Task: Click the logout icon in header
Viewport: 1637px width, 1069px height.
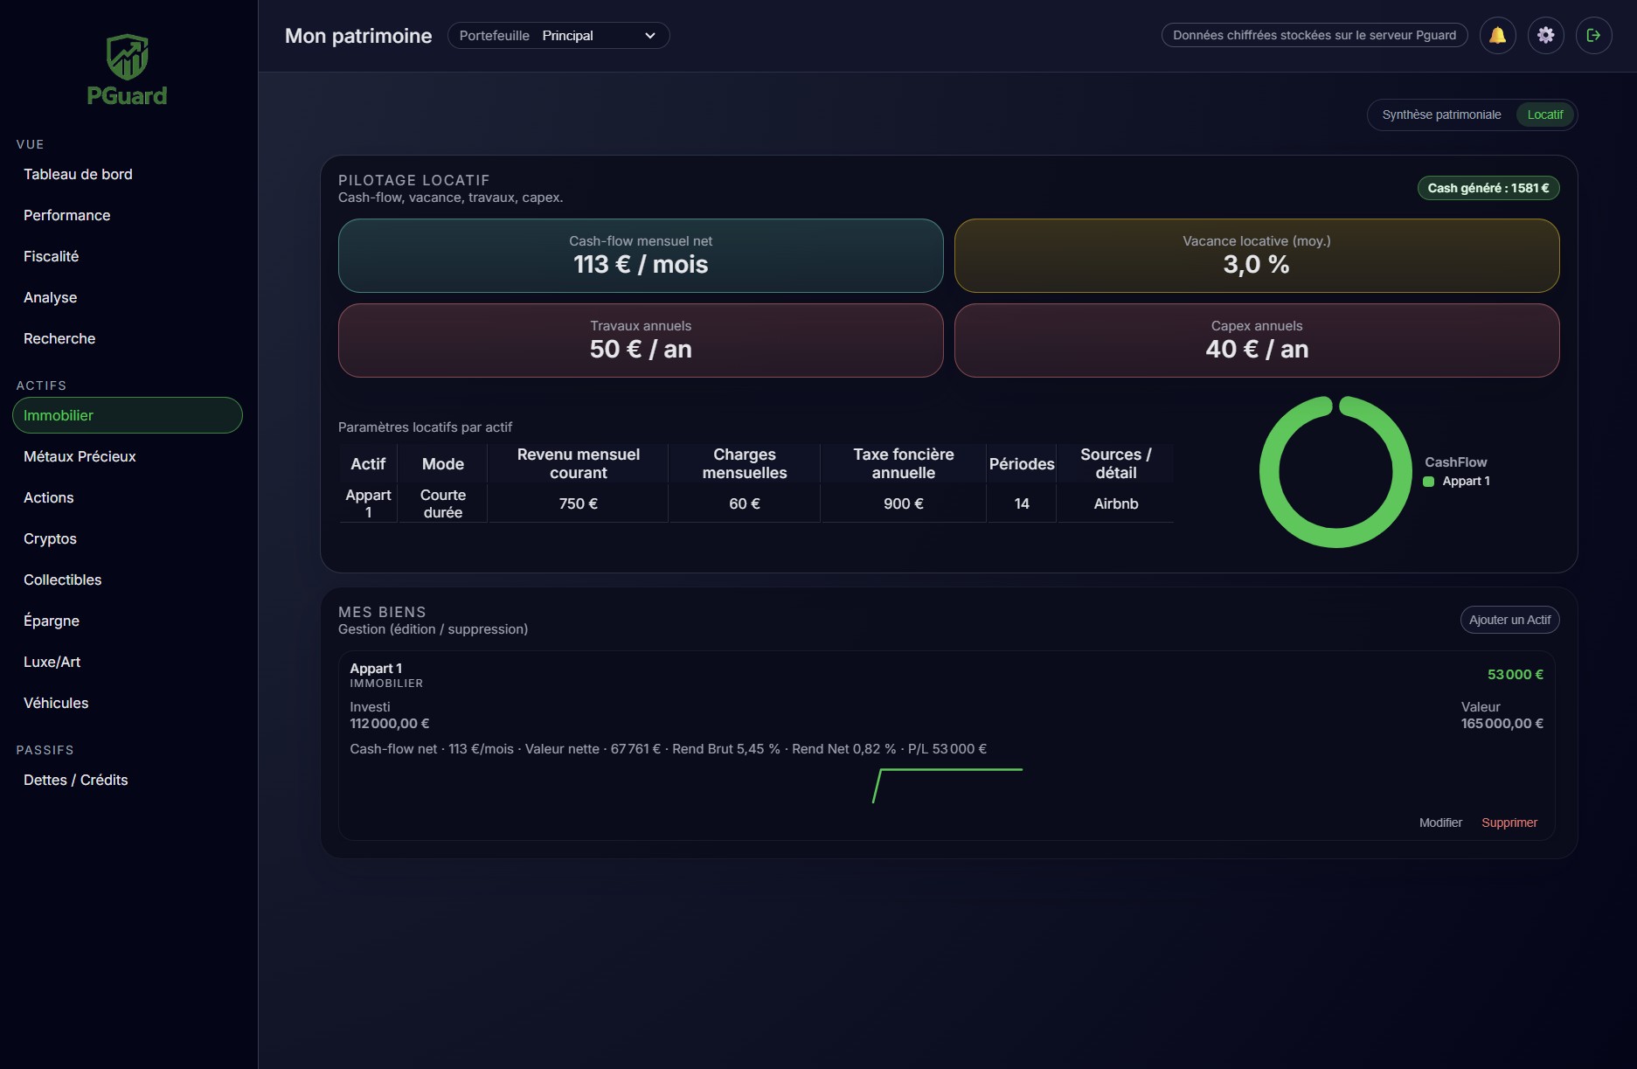Action: tap(1593, 36)
